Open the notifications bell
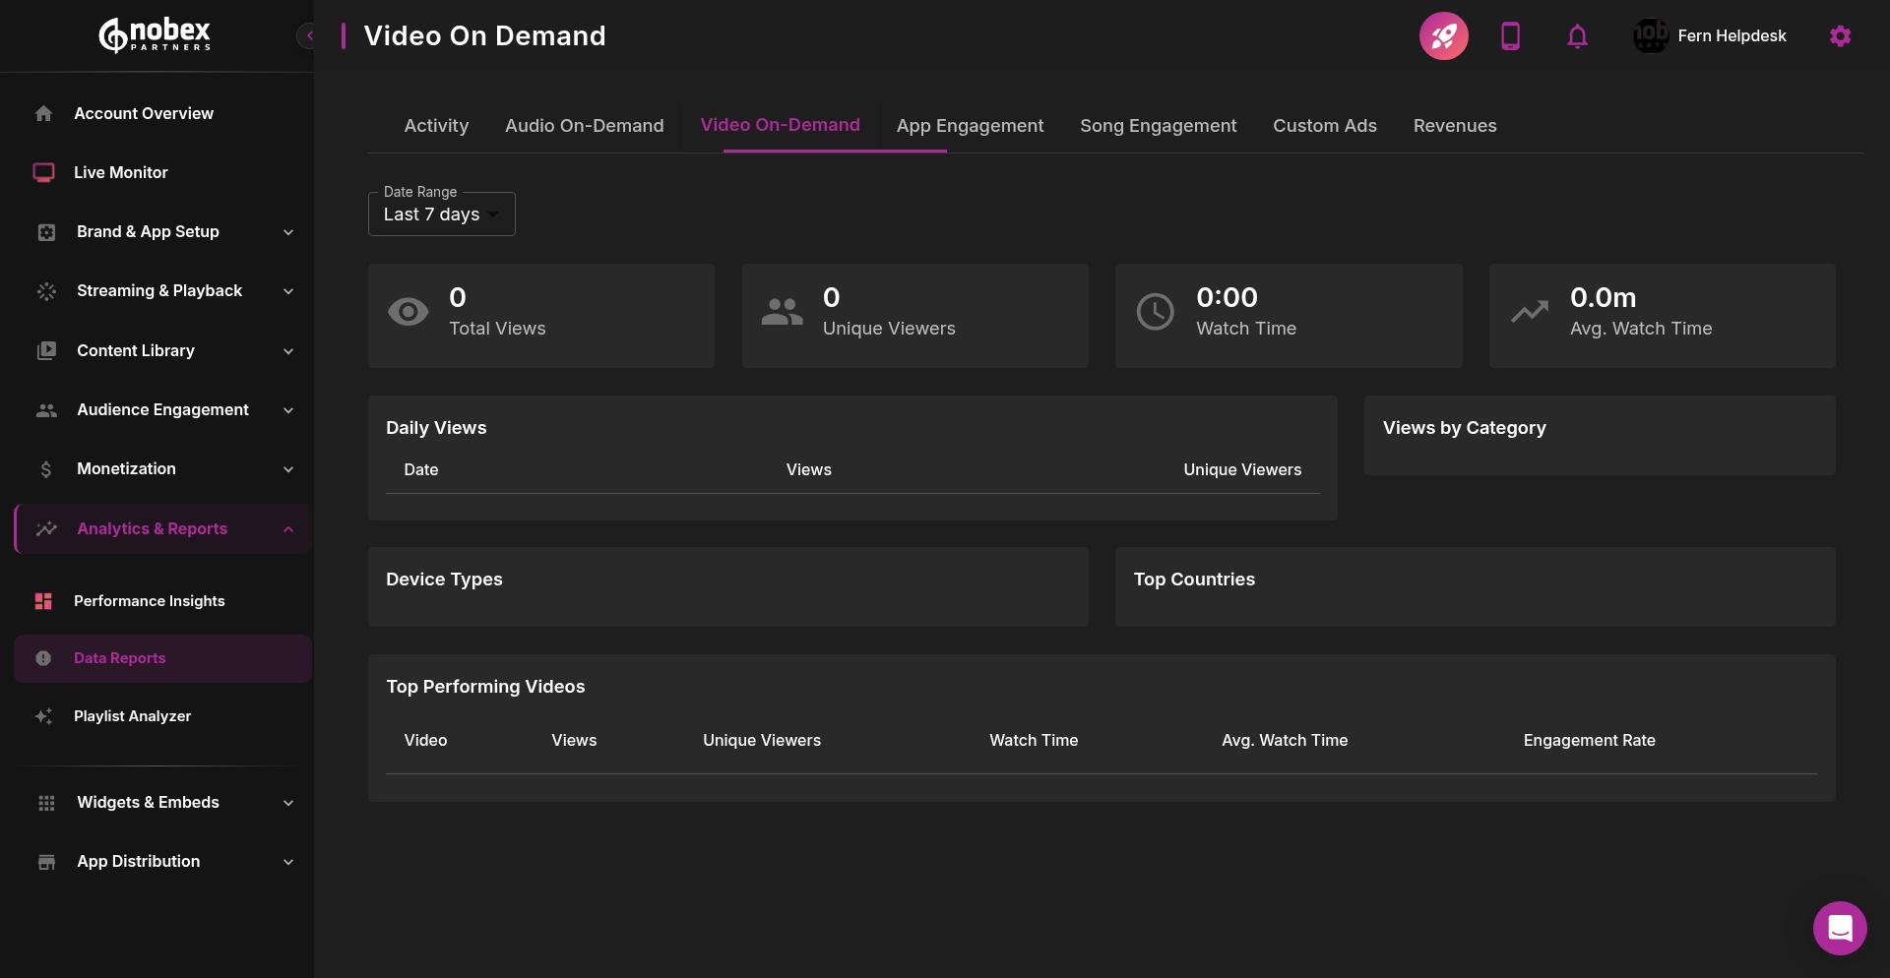1890x978 pixels. coord(1577,35)
